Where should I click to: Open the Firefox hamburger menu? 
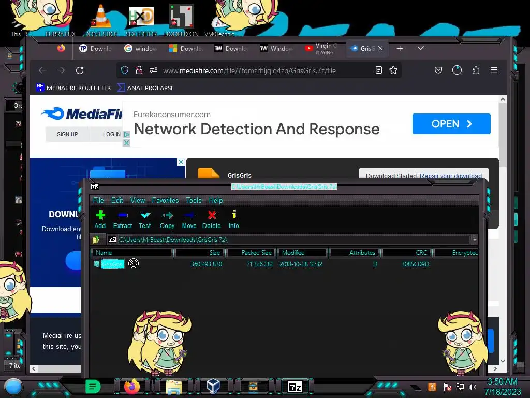[494, 70]
